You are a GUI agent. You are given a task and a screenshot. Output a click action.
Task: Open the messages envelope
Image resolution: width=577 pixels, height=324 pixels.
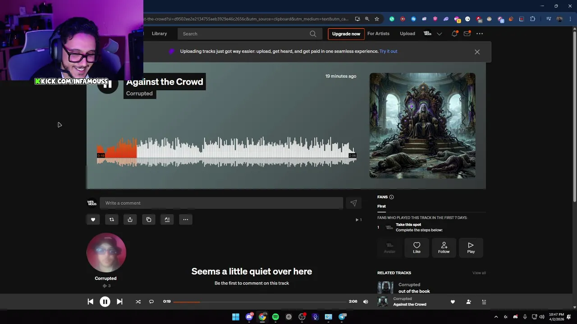[x=467, y=34]
